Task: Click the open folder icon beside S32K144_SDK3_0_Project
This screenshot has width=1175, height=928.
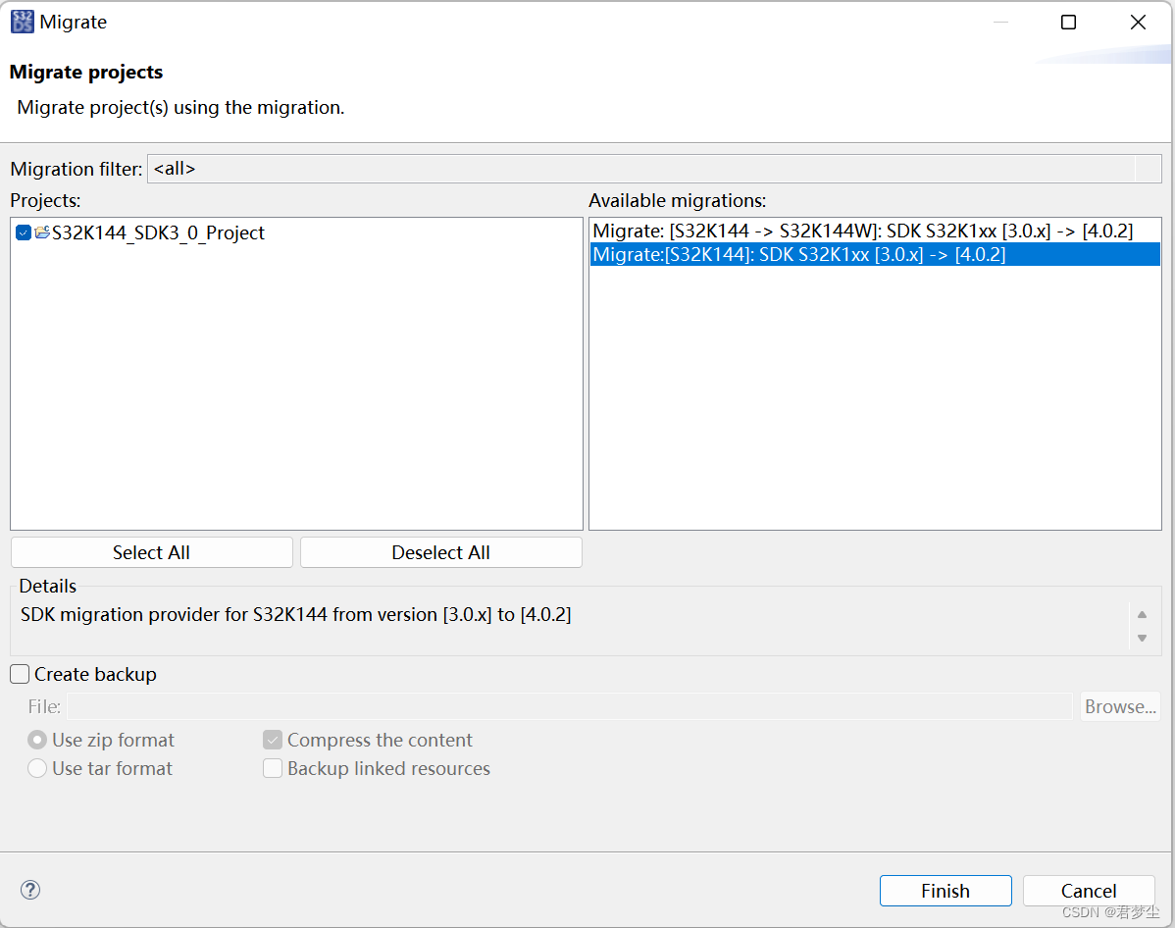Action: pos(44,232)
